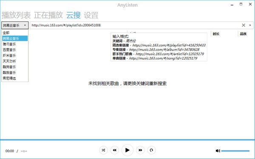Click the 专集链接 example URL
The height and width of the screenshot is (159, 255).
164,50
